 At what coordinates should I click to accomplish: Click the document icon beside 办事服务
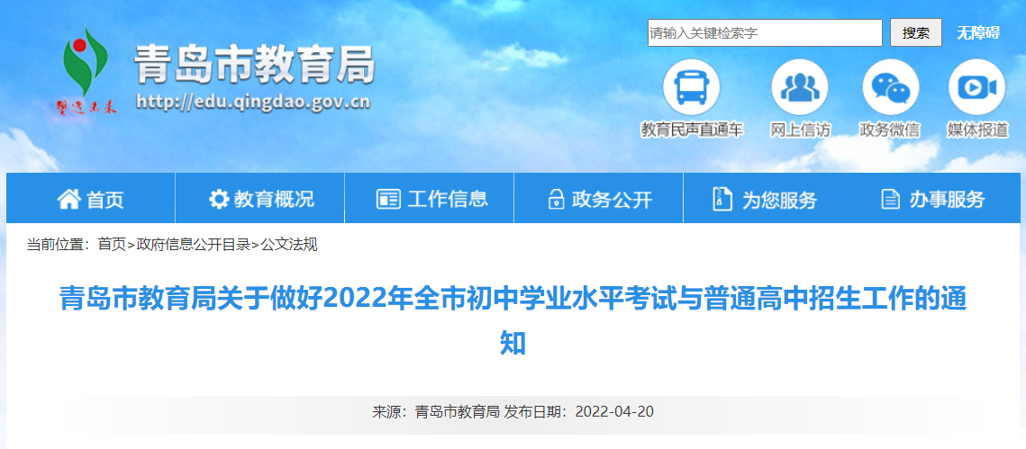pyautogui.click(x=890, y=199)
